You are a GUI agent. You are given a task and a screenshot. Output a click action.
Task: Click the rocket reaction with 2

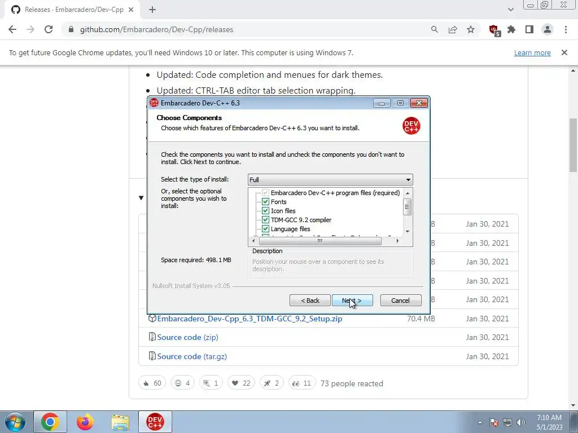point(272,383)
